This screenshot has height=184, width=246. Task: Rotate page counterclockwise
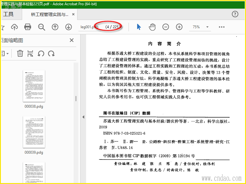[x=41, y=54]
